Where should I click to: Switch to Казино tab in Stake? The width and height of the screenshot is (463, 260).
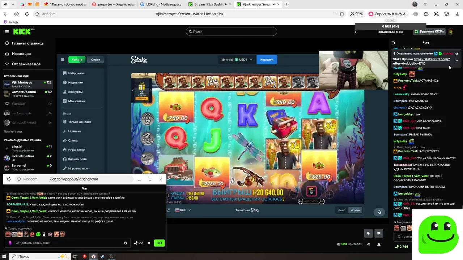pyautogui.click(x=77, y=60)
